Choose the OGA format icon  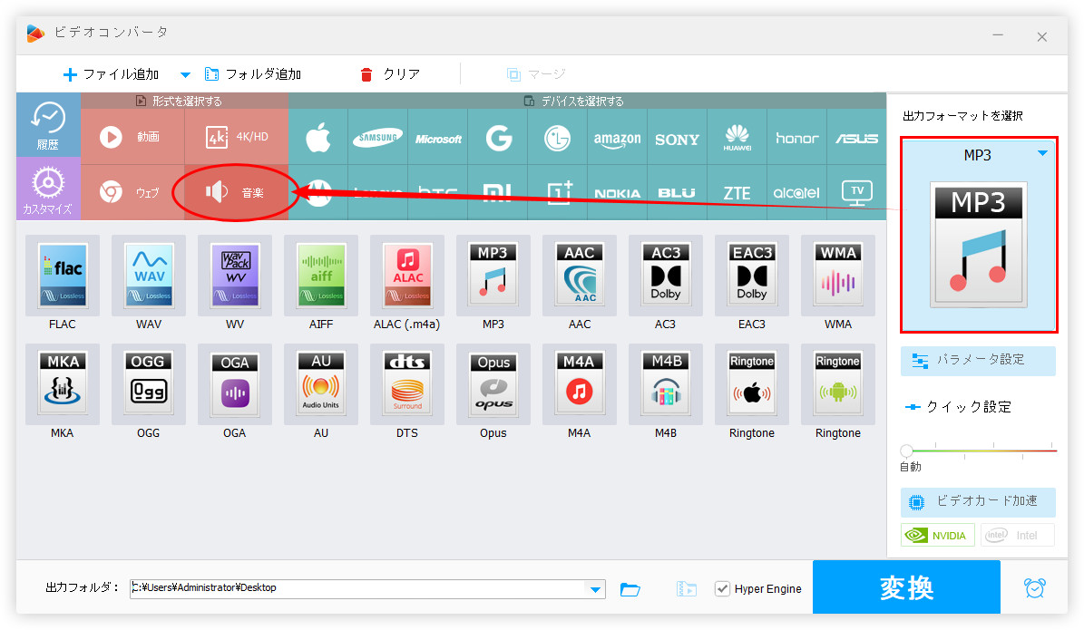(x=235, y=384)
